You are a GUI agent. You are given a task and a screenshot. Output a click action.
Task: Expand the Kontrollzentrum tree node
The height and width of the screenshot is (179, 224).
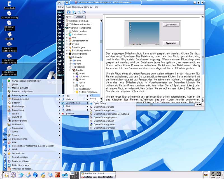tap(67, 34)
